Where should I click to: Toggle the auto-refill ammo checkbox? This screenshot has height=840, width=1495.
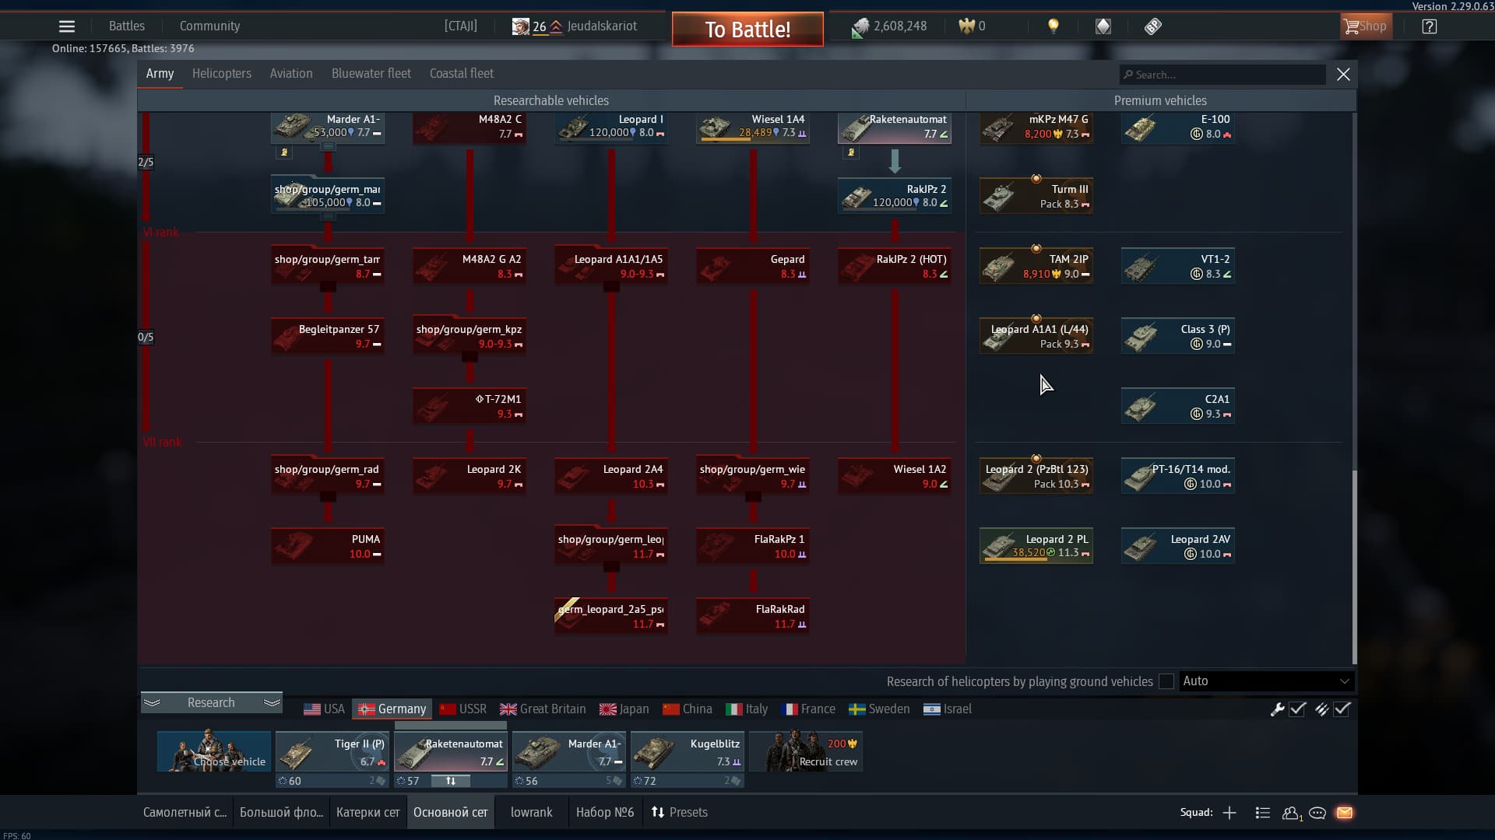pos(1342,709)
